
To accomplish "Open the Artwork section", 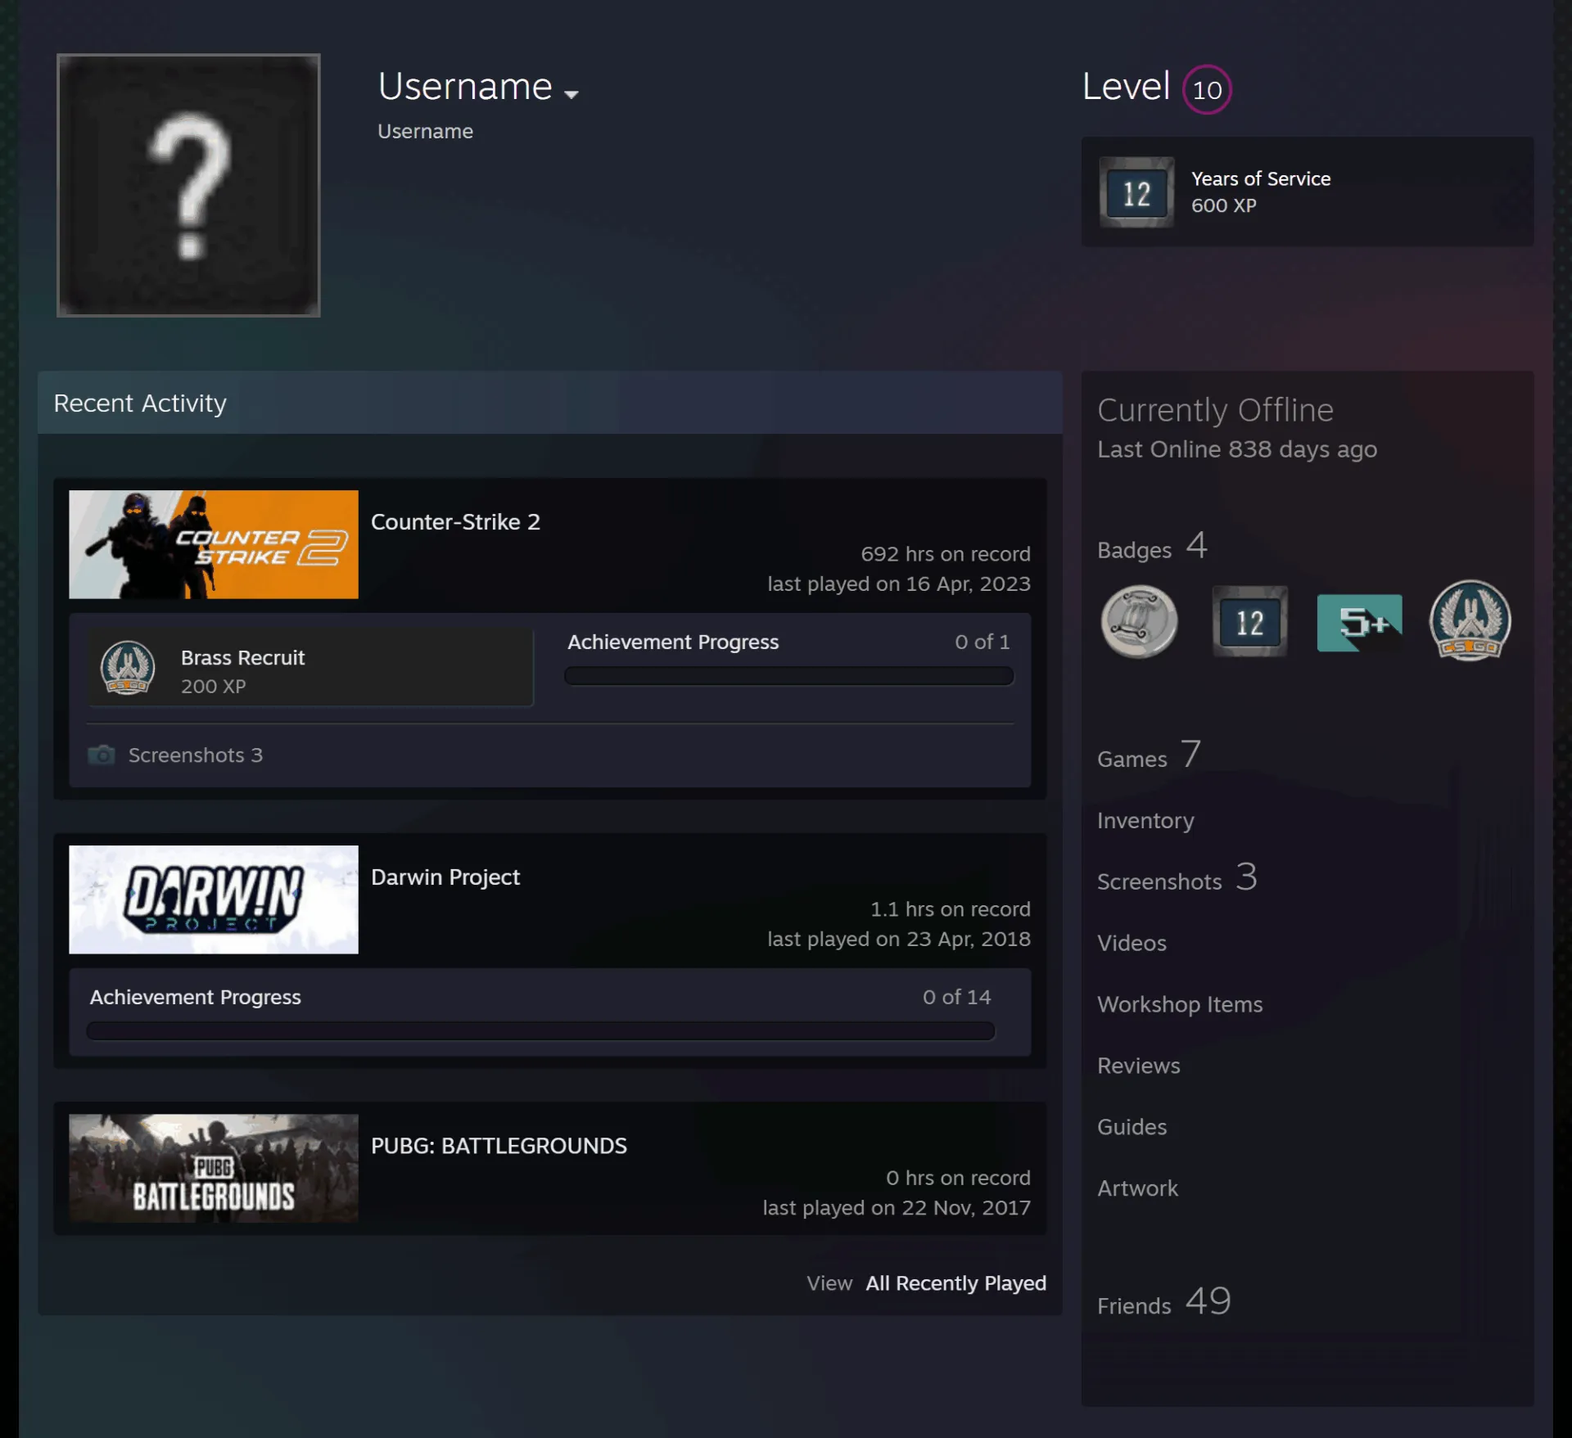I will 1137,1188.
